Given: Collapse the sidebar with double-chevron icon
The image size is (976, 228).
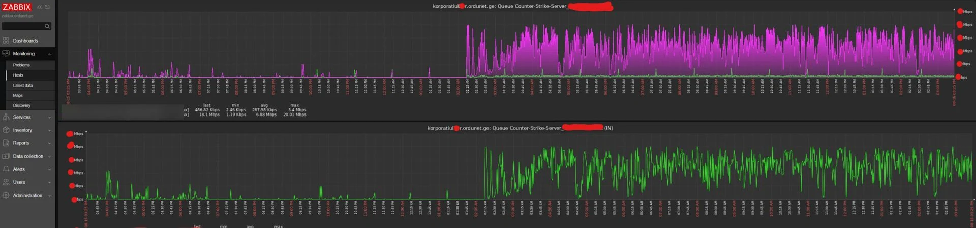Looking at the screenshot, I should pos(39,7).
